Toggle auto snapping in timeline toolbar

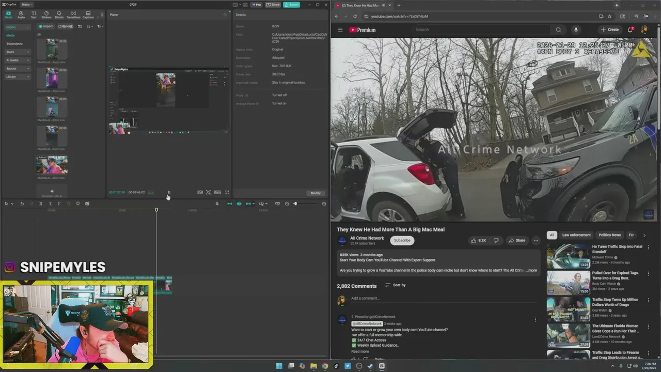(239, 204)
